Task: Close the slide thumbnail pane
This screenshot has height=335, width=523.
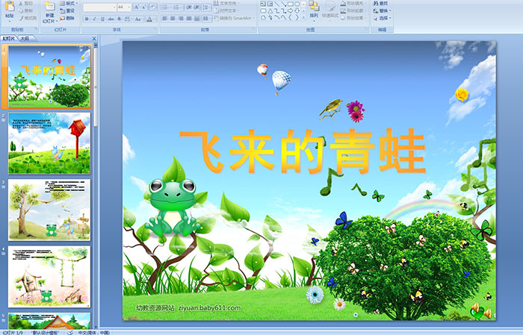Action: (94, 39)
